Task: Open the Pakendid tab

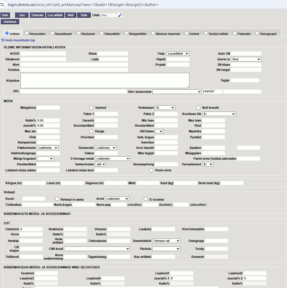Action: point(242,34)
